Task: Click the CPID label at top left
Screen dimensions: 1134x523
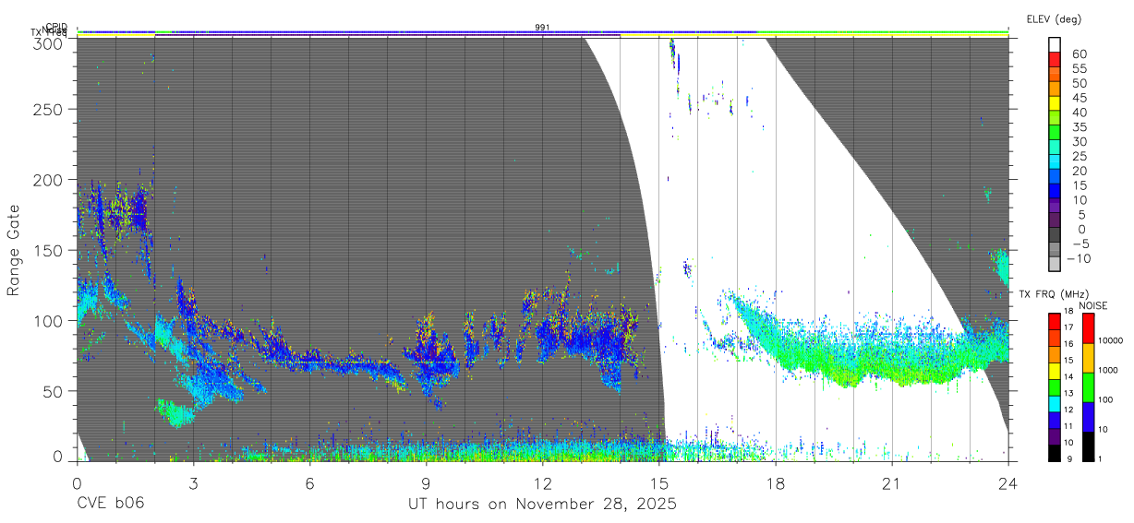Action: click(57, 27)
